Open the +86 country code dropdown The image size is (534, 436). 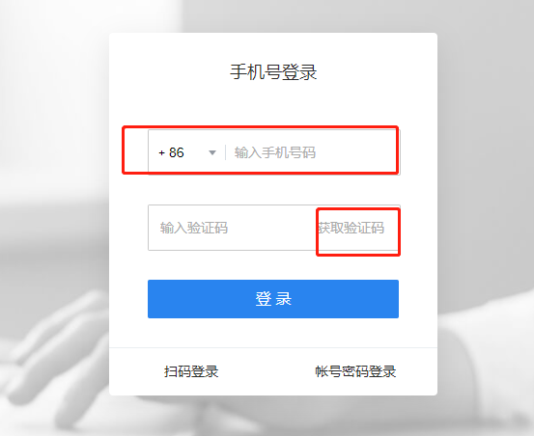tap(187, 152)
